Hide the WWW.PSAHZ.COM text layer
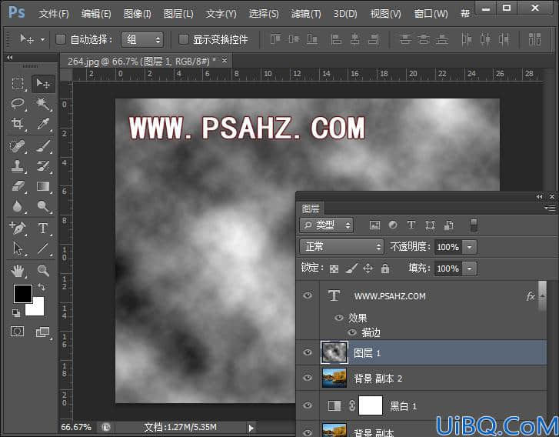The image size is (559, 437). click(308, 295)
